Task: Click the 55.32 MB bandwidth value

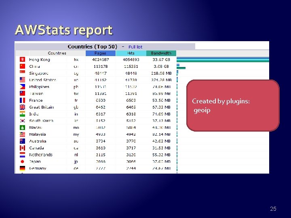Action: [x=161, y=155]
